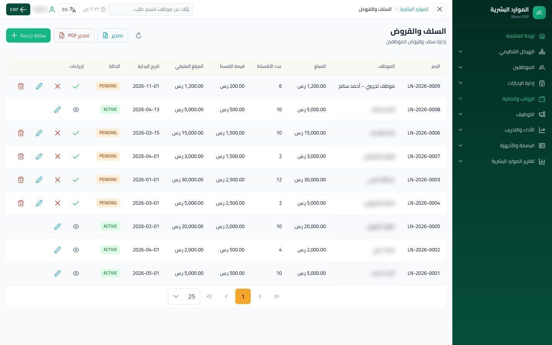
Task: Edit loan LN-2026-0003 pencil icon
Action: [x=39, y=180]
